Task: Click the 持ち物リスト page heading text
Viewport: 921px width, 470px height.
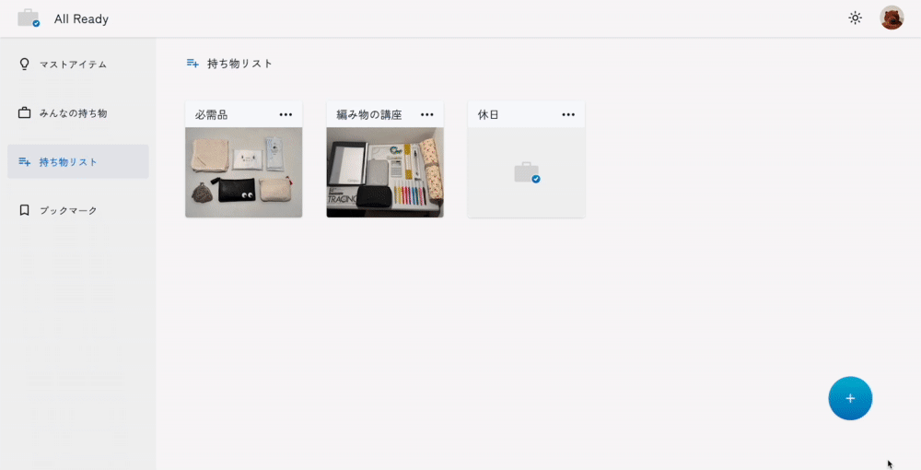Action: (x=239, y=64)
